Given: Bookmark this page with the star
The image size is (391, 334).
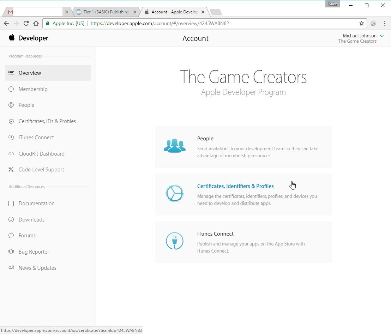Looking at the screenshot, I should 362,23.
